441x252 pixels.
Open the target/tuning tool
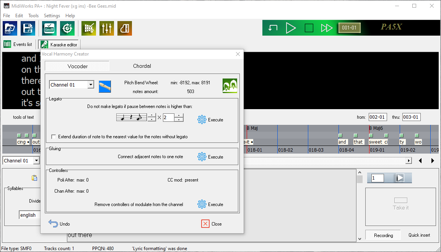(x=67, y=28)
